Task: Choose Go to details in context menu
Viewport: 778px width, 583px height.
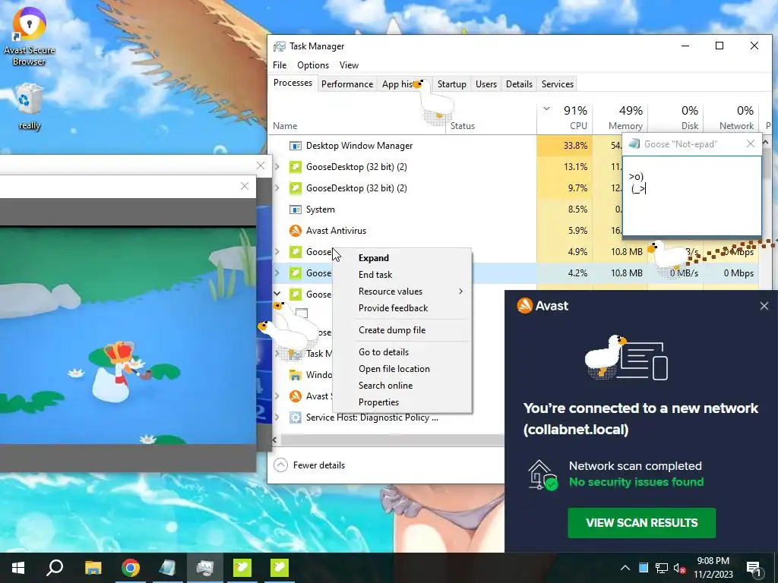Action: click(x=402, y=352)
